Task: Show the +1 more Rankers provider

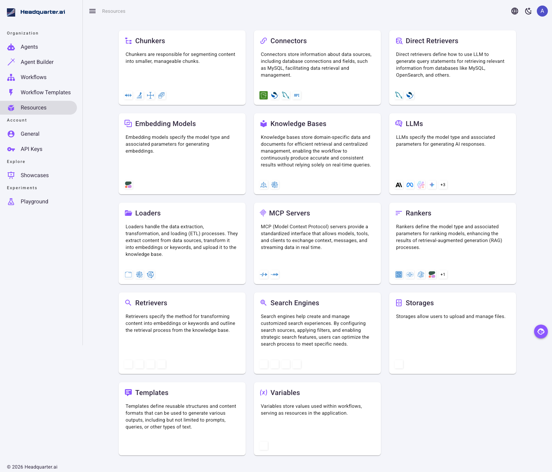Action: pyautogui.click(x=443, y=274)
